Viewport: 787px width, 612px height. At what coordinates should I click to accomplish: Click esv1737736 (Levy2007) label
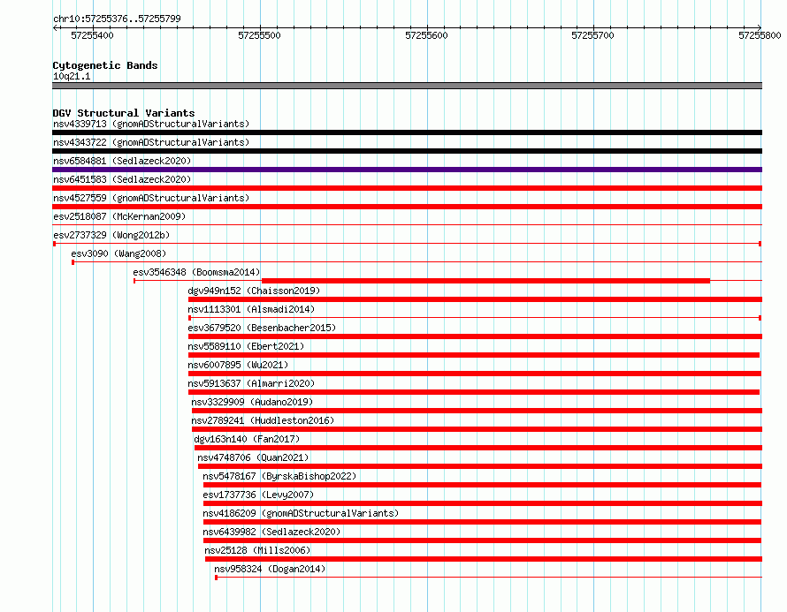tap(258, 495)
